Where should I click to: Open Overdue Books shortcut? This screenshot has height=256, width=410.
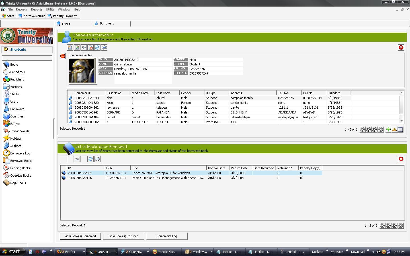[20, 176]
